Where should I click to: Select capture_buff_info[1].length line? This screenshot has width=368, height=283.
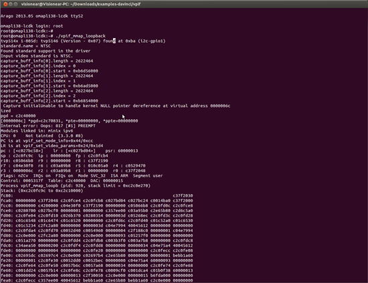pyautogui.click(x=47, y=76)
